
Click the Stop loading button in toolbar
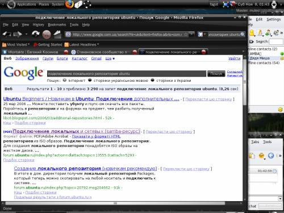[47, 34]
